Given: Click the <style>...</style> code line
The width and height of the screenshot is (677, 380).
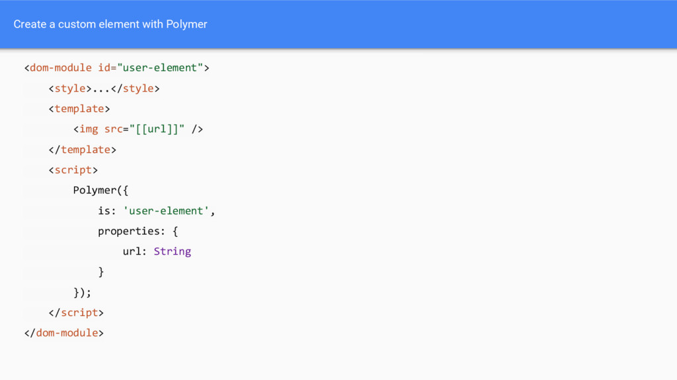Looking at the screenshot, I should (x=104, y=88).
